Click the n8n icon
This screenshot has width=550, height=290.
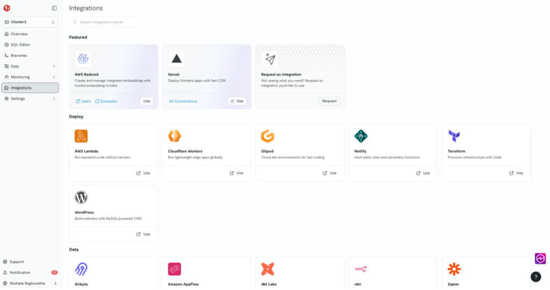(x=361, y=269)
